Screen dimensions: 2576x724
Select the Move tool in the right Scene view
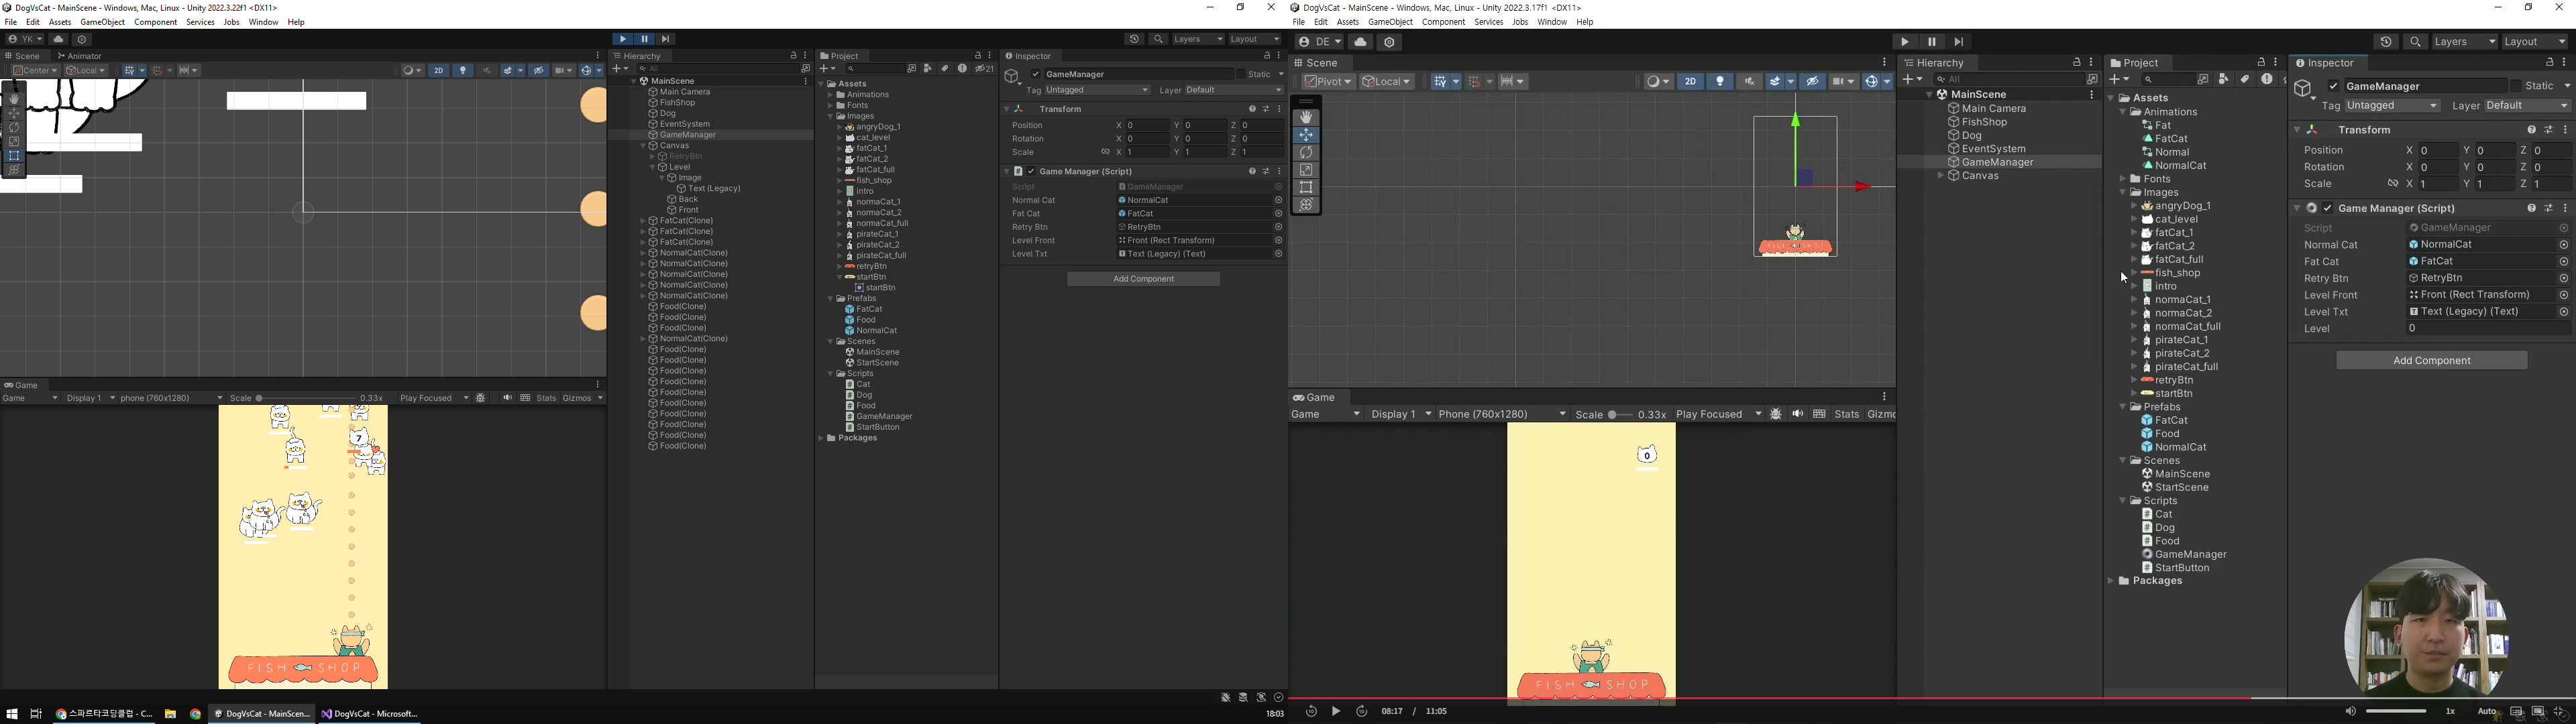pyautogui.click(x=1306, y=135)
